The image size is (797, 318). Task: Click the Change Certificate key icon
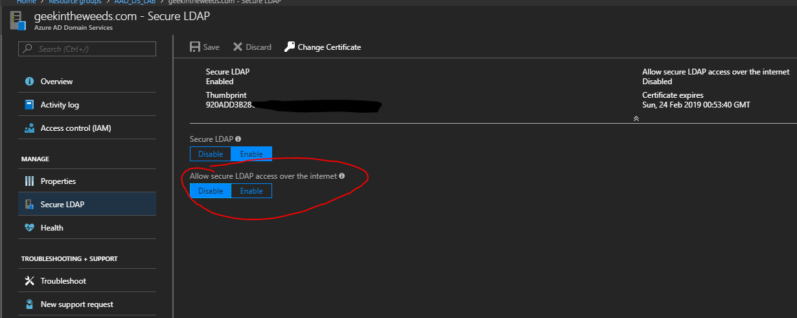(x=289, y=47)
